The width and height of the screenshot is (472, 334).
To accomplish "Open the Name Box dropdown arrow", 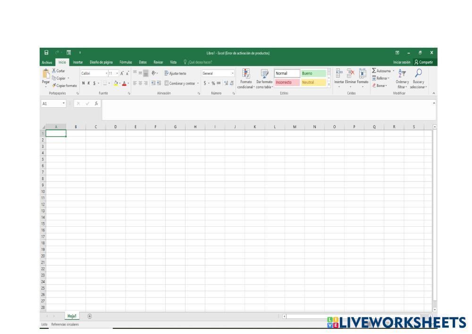I will click(64, 103).
